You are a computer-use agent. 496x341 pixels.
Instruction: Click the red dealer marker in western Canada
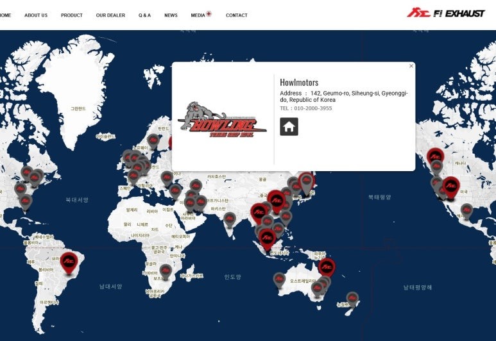436,156
